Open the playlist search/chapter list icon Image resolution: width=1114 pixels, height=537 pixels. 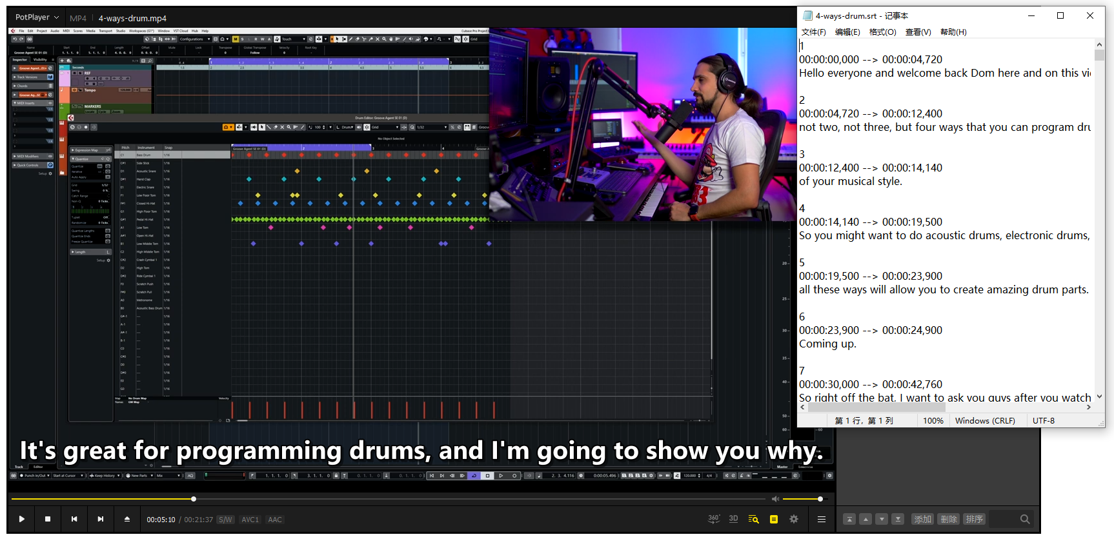(x=753, y=519)
